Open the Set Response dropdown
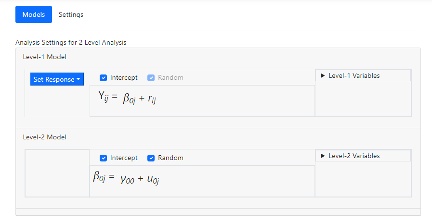Screen dimensions: 432x222 click(x=57, y=79)
